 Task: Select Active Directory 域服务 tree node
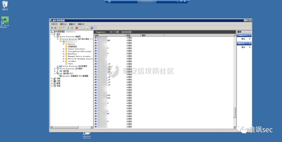[70, 37]
